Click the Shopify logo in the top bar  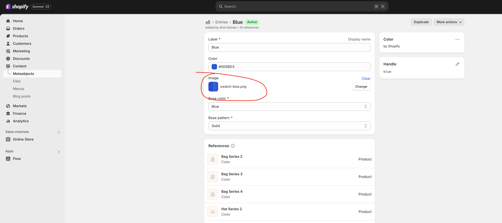pyautogui.click(x=17, y=7)
